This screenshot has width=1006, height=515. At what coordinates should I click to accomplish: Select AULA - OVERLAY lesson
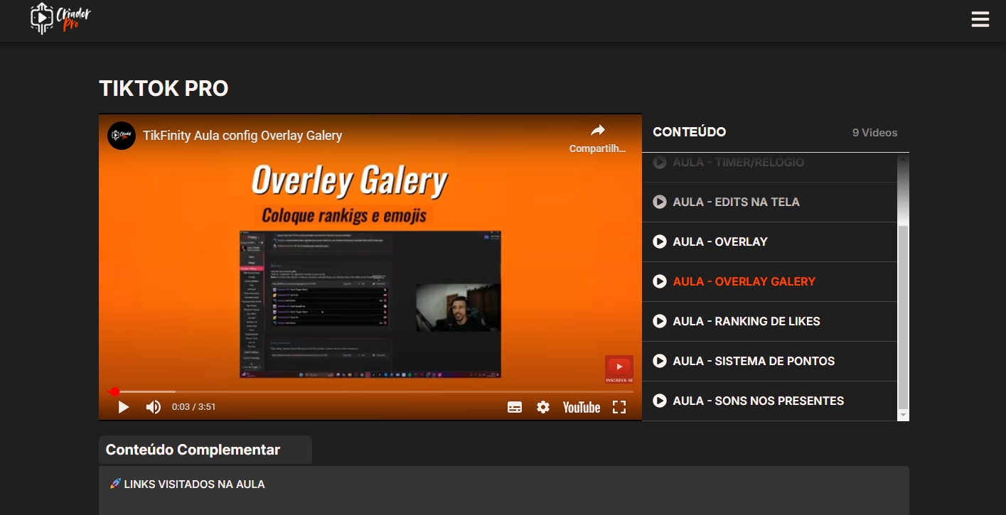(719, 242)
